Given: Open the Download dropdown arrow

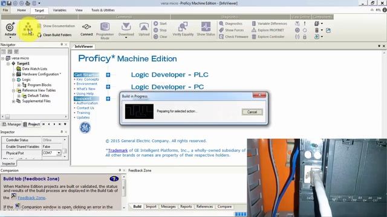Looking at the screenshot, I should coord(126,37).
